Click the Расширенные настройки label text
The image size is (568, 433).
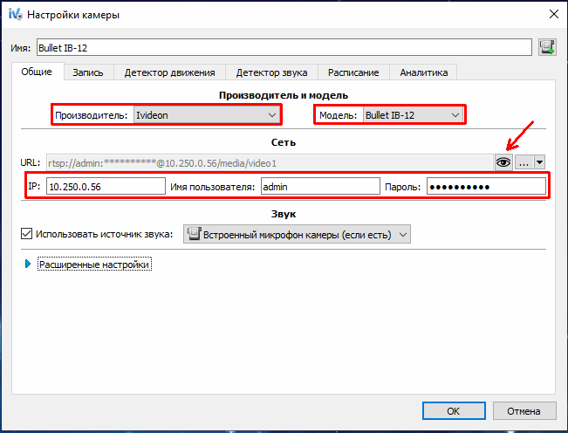click(x=94, y=265)
